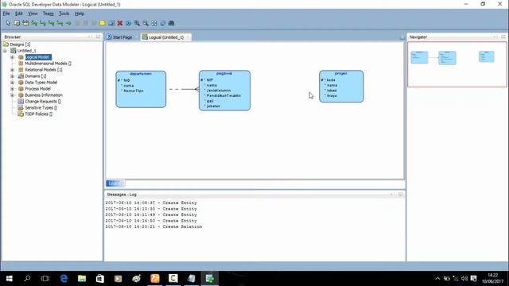Select relation line between departemen and pegawai
Viewport: 509px width, 286px height.
point(182,89)
